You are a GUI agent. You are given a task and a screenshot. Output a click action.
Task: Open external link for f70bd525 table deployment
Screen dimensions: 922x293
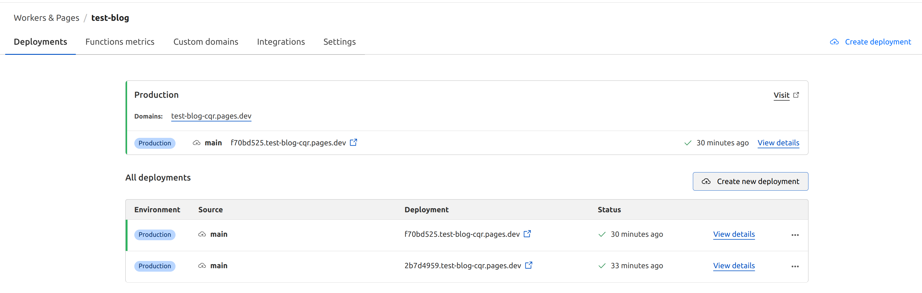527,234
